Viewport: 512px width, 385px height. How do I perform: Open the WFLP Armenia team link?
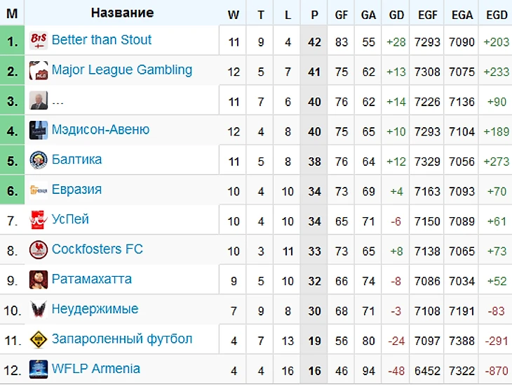coord(95,369)
